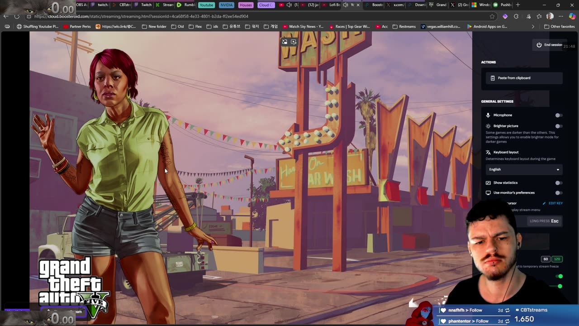Switch to the Youtube tab group
Image resolution: width=579 pixels, height=326 pixels.
point(206,5)
